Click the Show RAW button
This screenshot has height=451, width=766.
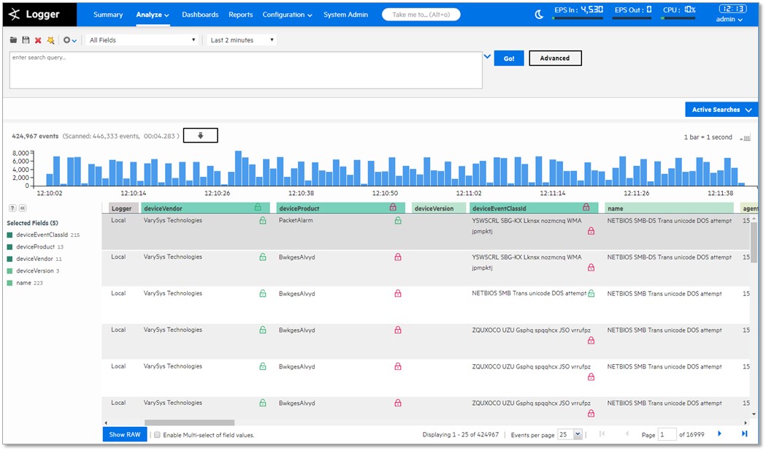click(x=124, y=435)
